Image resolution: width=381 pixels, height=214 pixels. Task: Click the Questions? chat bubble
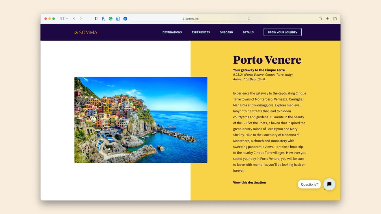coord(309,184)
